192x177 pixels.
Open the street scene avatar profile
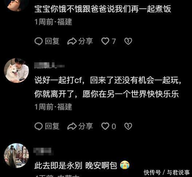[x=16, y=156]
